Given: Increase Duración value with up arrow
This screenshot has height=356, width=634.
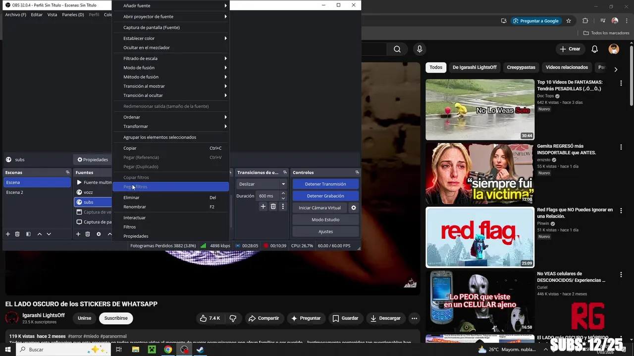Looking at the screenshot, I should [x=283, y=193].
